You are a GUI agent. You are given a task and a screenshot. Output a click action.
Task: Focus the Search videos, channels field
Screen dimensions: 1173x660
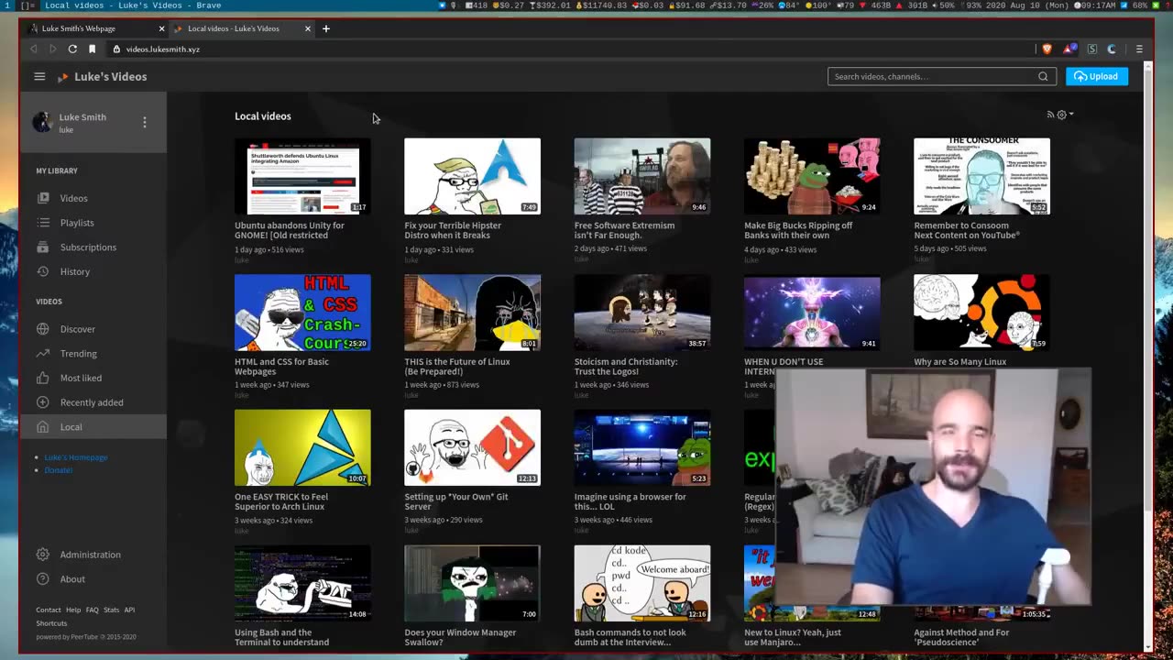[931, 76]
